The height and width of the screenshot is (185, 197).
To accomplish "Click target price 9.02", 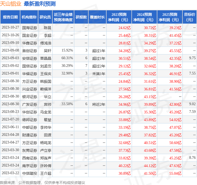I will click(192, 104).
